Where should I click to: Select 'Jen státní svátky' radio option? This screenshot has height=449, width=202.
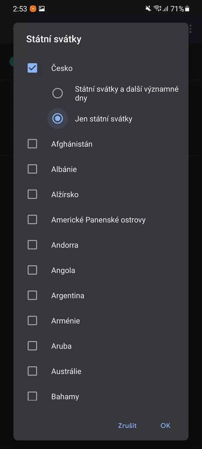57,119
